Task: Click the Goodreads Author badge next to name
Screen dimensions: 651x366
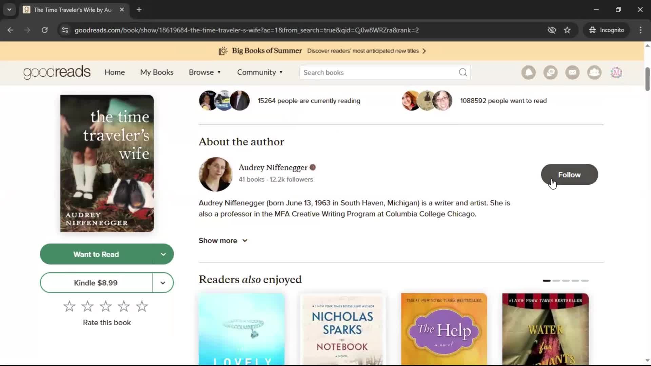Action: click(313, 167)
